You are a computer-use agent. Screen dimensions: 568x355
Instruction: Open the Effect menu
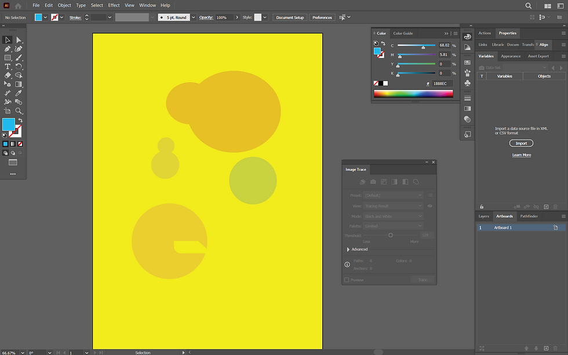pos(114,5)
